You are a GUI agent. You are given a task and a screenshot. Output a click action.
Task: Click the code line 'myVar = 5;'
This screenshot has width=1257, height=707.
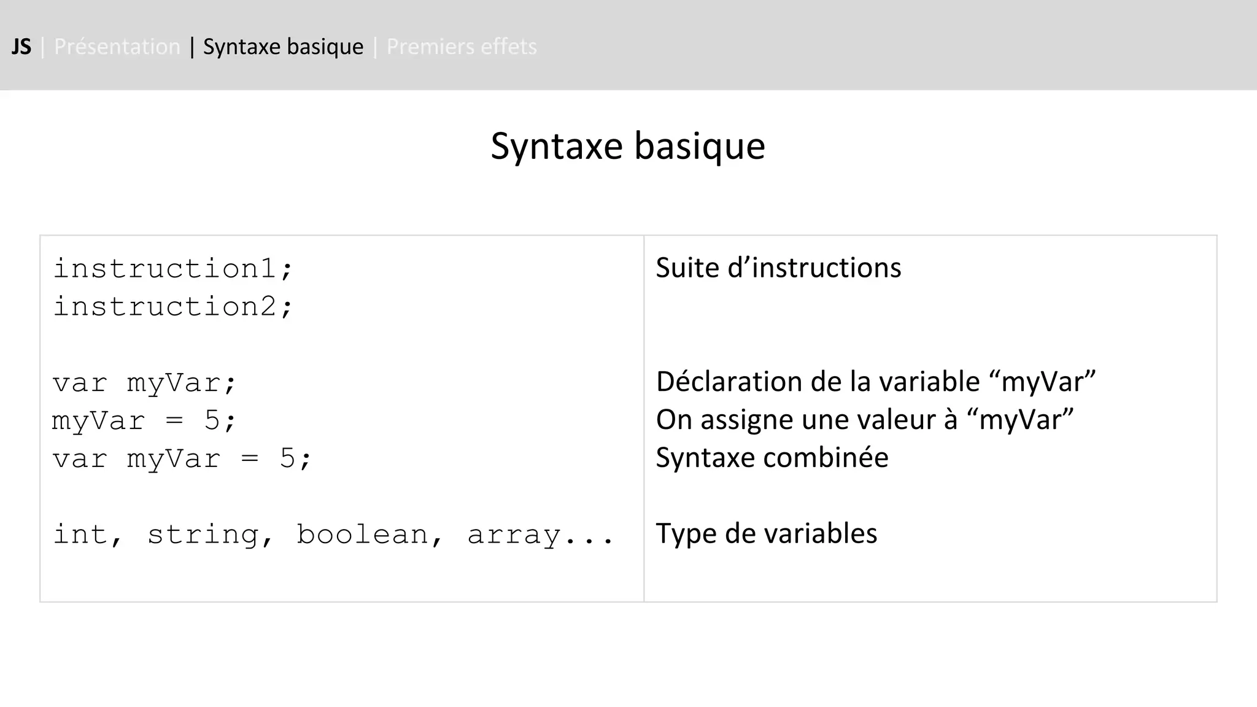click(x=144, y=422)
